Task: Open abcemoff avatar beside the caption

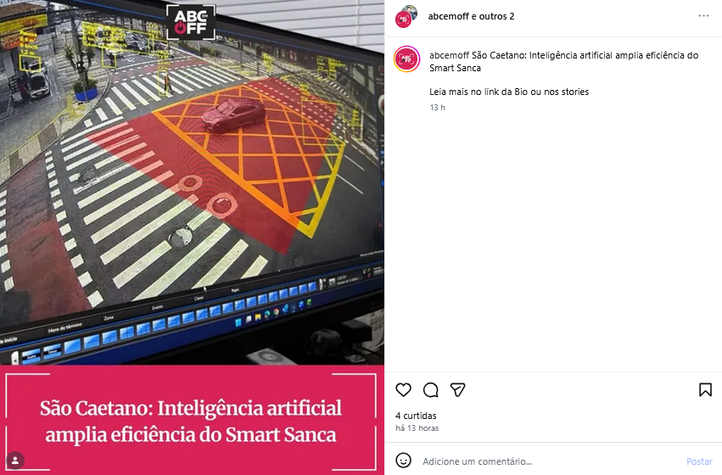Action: 406,59
